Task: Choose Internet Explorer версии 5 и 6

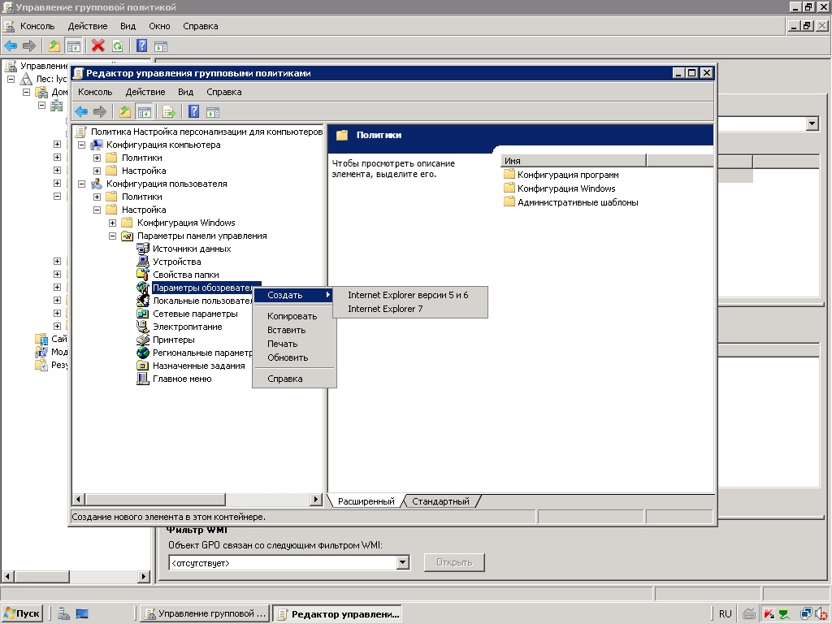Action: (x=408, y=295)
